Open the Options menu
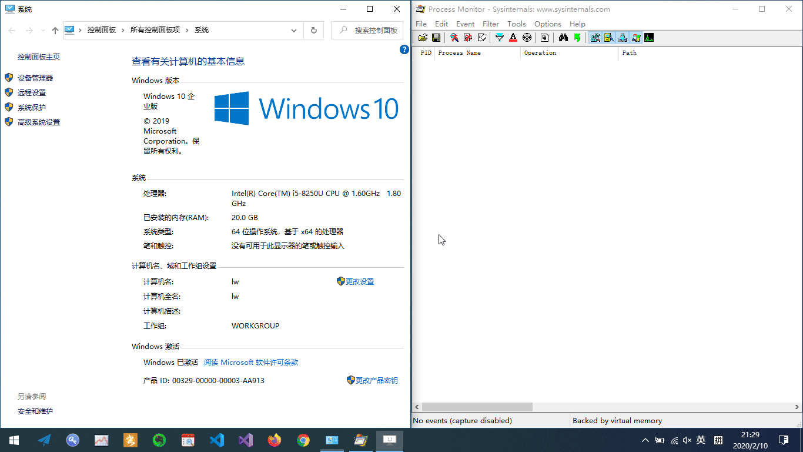Viewport: 803px width, 452px height. coord(548,24)
